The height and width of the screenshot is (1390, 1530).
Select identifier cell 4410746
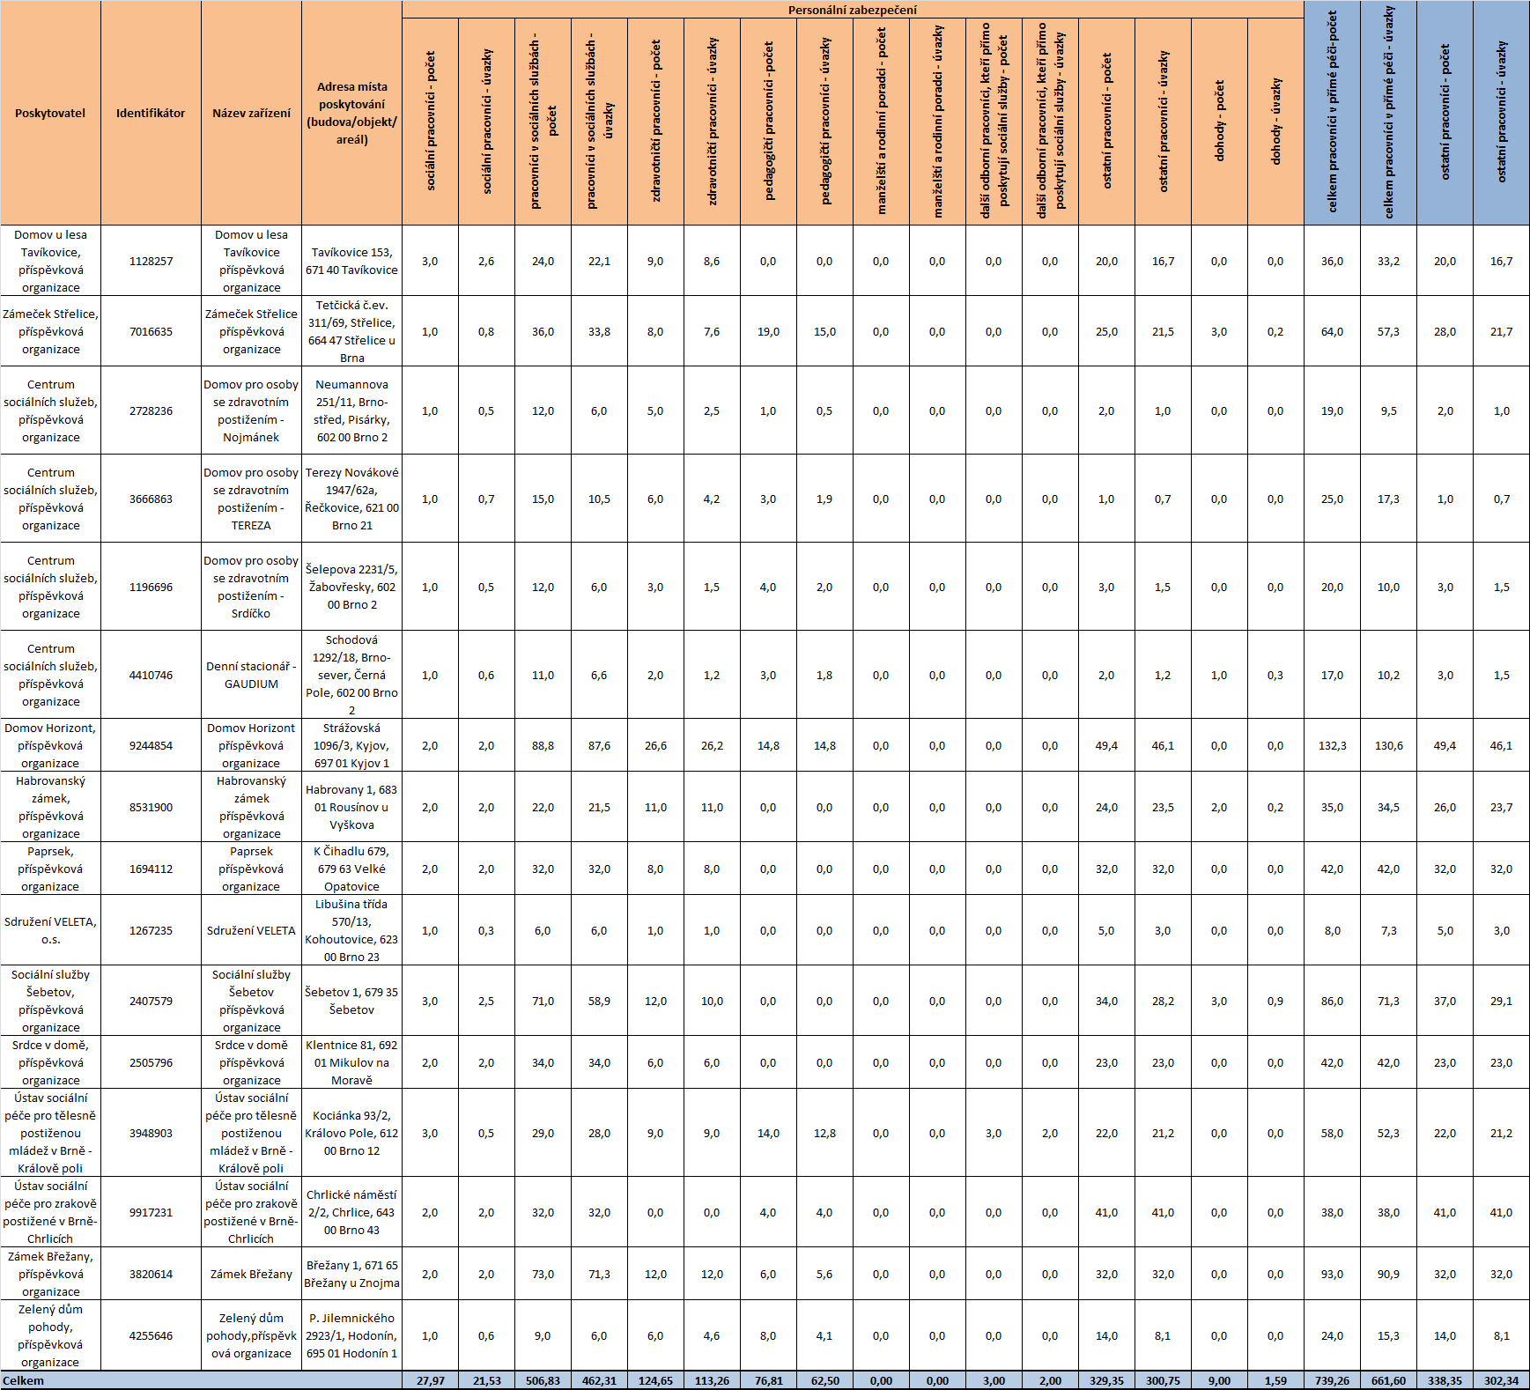pyautogui.click(x=151, y=675)
